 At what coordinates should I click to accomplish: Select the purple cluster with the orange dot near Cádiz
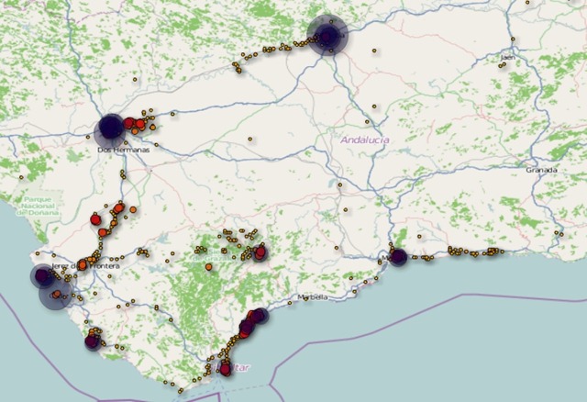(x=55, y=295)
